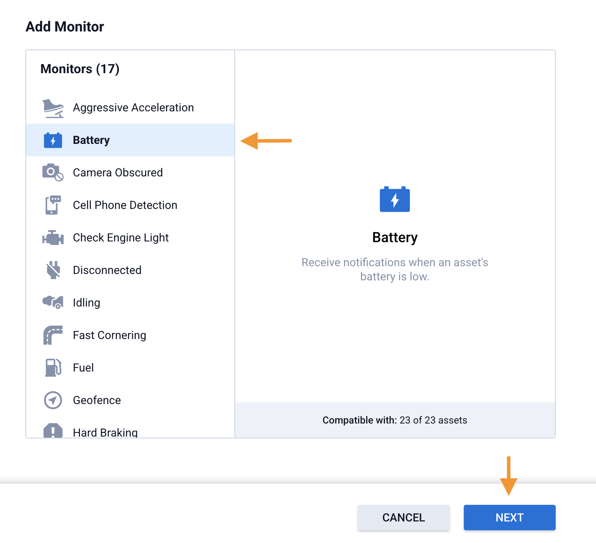
Task: Click the Aggressive Acceleration shoe icon
Action: click(53, 108)
